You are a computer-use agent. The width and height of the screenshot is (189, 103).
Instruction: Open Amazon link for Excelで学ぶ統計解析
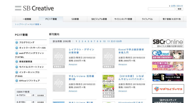(x=123, y=65)
